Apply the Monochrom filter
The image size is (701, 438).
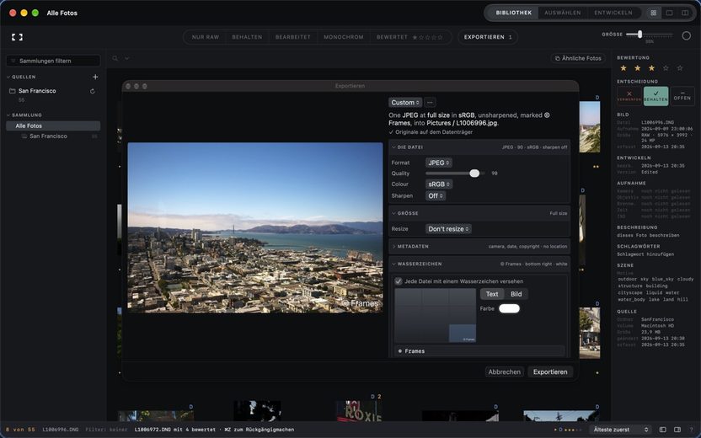[344, 37]
